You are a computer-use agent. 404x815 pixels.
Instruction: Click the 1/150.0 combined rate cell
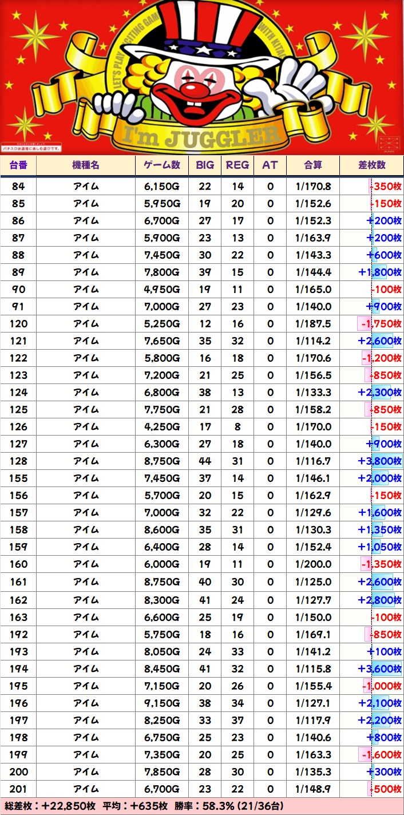pos(313,617)
